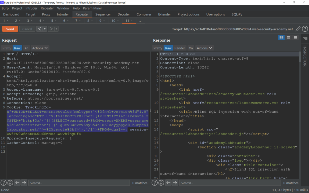Switch to the Extender tab
This screenshot has width=309, height=193.
(165, 14)
